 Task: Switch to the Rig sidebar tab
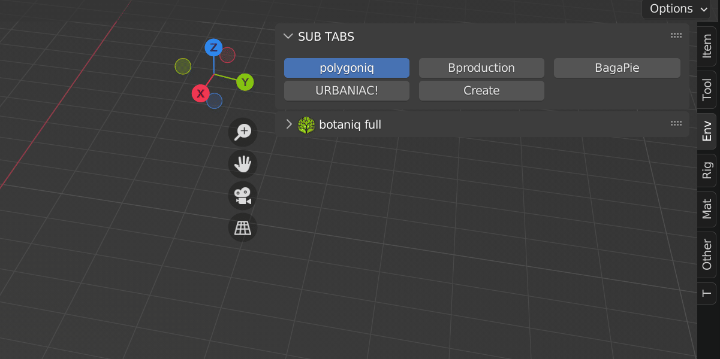707,171
